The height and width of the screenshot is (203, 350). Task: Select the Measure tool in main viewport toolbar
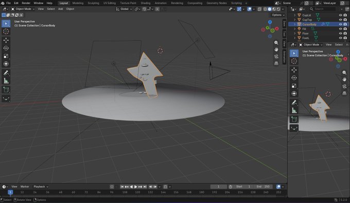click(x=6, y=80)
